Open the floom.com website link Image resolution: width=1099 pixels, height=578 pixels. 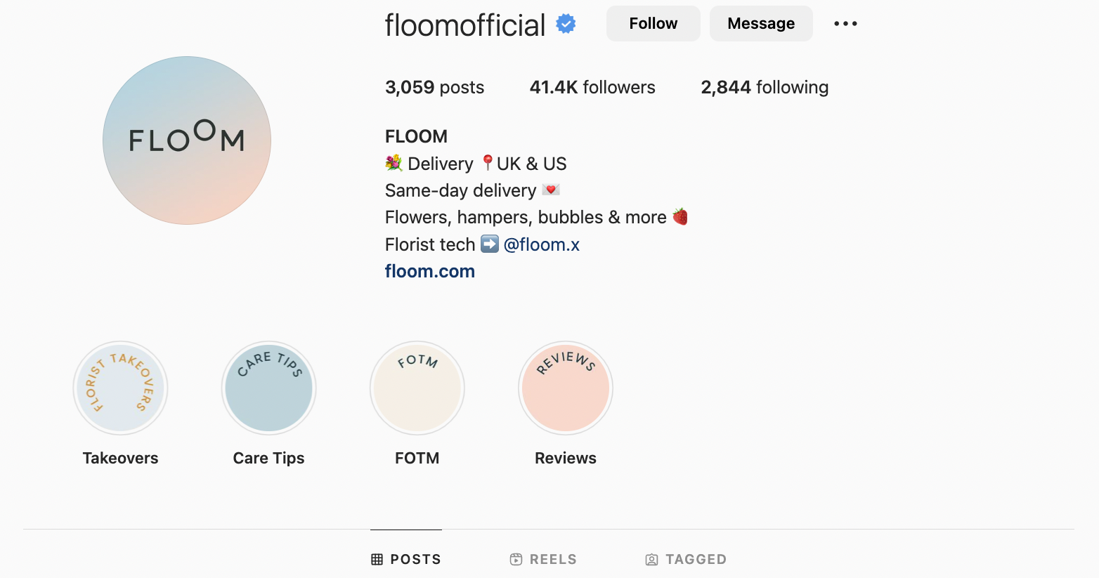pos(429,271)
